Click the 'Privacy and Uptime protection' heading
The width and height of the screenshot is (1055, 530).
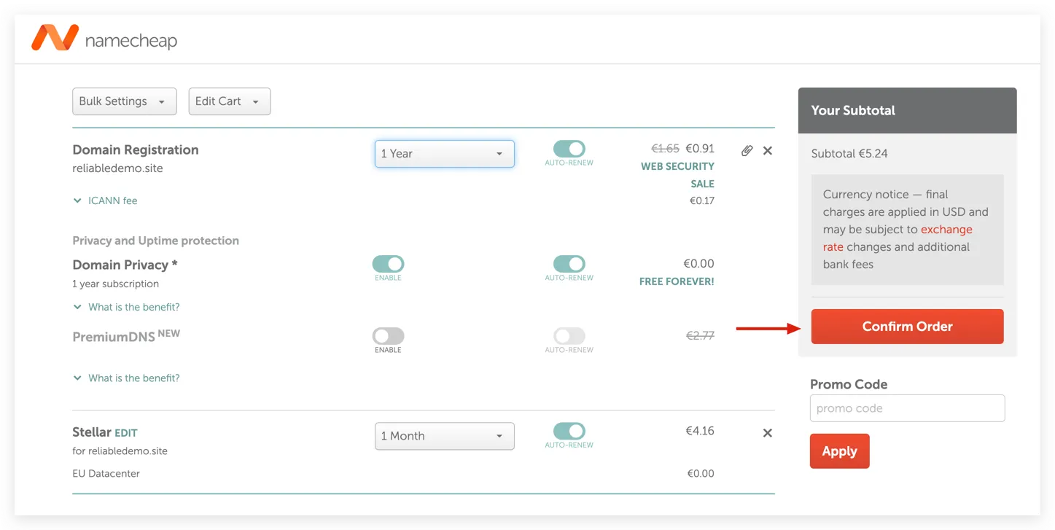coord(155,241)
